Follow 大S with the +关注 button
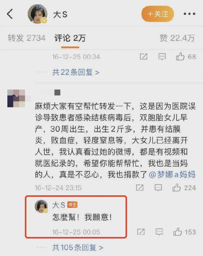Screen dimensions: 203x256 point(157,14)
